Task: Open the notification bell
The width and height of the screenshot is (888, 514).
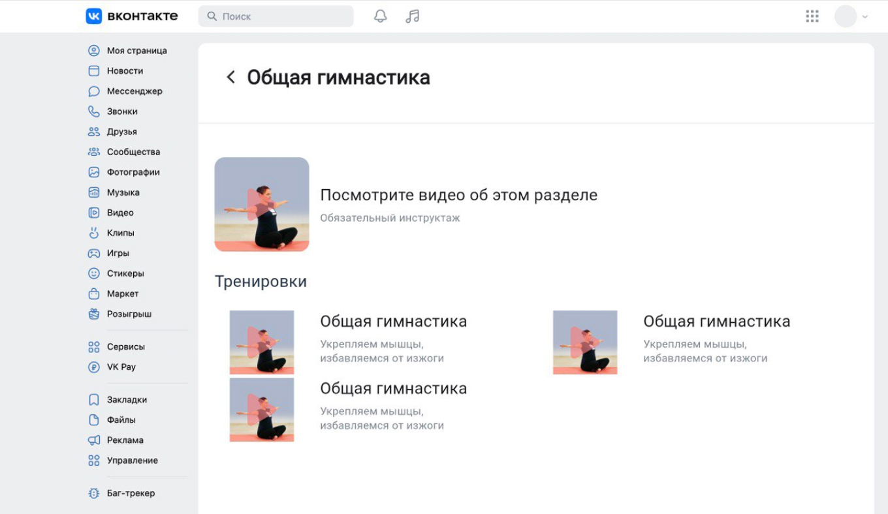Action: [381, 16]
